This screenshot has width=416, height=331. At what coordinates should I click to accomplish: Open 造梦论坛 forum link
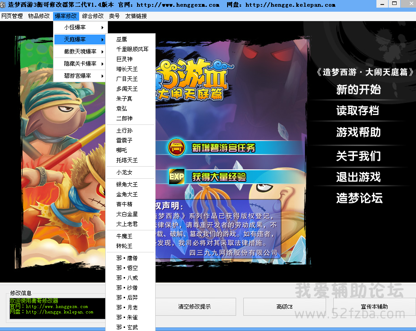click(x=359, y=198)
